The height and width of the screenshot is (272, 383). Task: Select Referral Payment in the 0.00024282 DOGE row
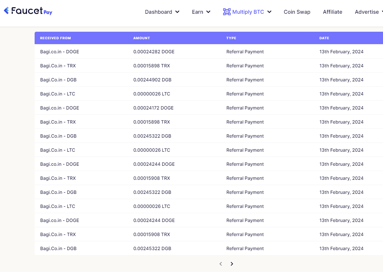pyautogui.click(x=245, y=52)
